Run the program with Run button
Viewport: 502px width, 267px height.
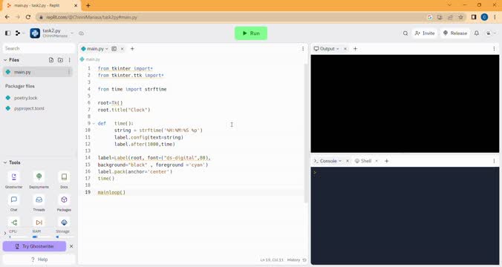pos(251,33)
